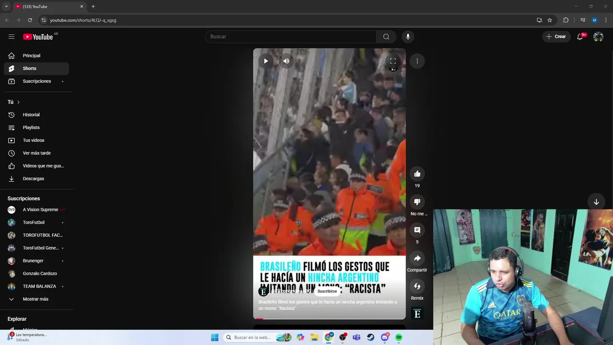The width and height of the screenshot is (613, 345).
Task: Open Discord from the taskbar
Action: click(x=385, y=337)
